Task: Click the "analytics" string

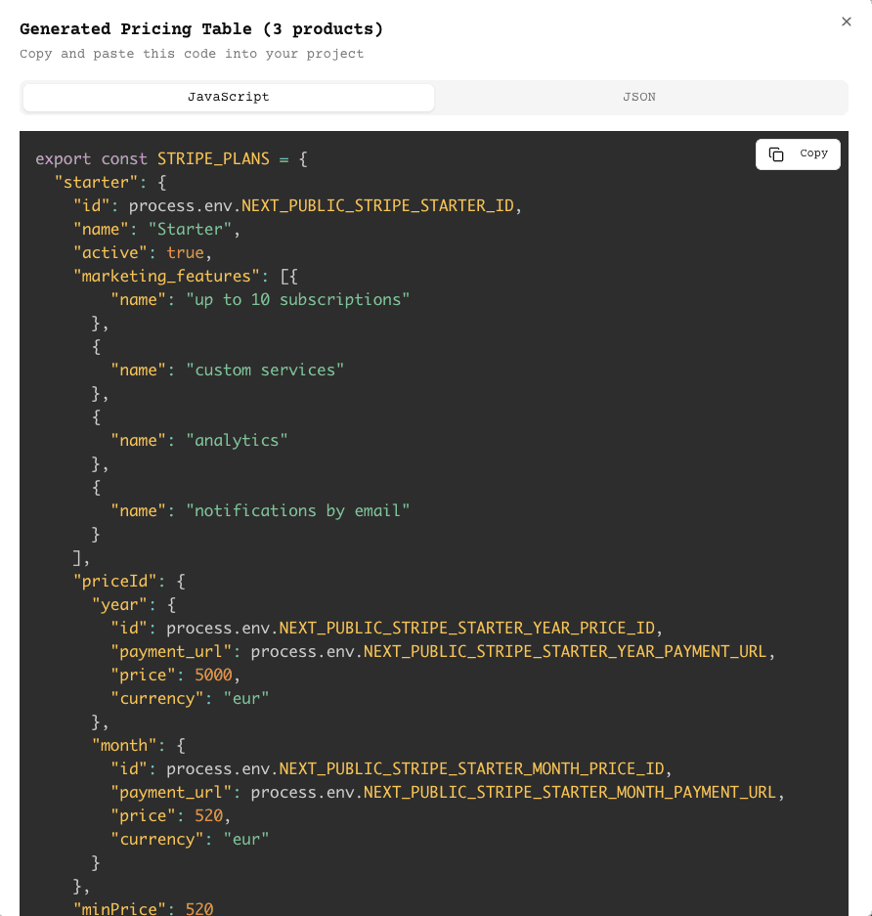Action: point(238,441)
